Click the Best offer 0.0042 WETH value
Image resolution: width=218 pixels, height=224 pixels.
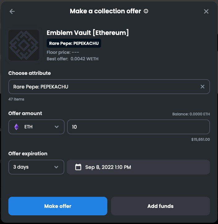[84, 59]
